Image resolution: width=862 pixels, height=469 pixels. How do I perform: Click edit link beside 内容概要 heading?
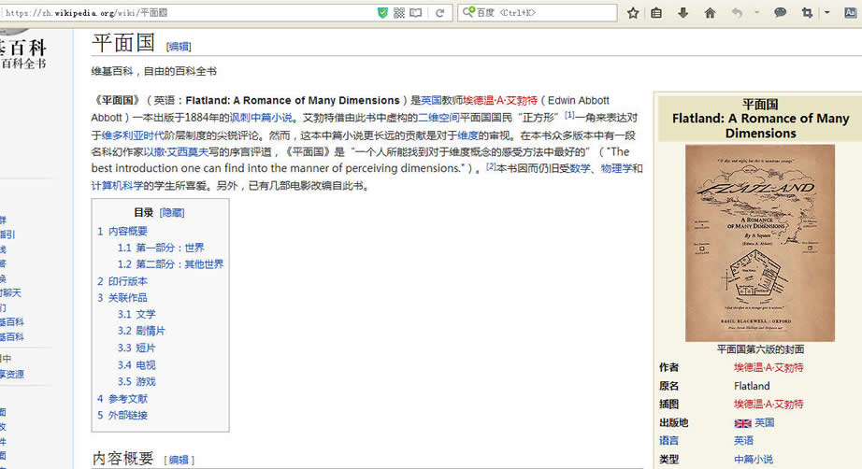point(180,460)
